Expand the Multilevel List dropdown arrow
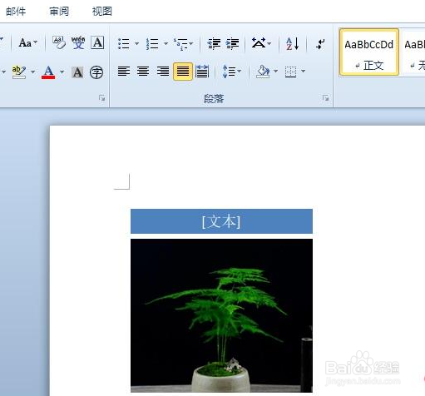Viewport: 425px width, 396px height. (191, 43)
